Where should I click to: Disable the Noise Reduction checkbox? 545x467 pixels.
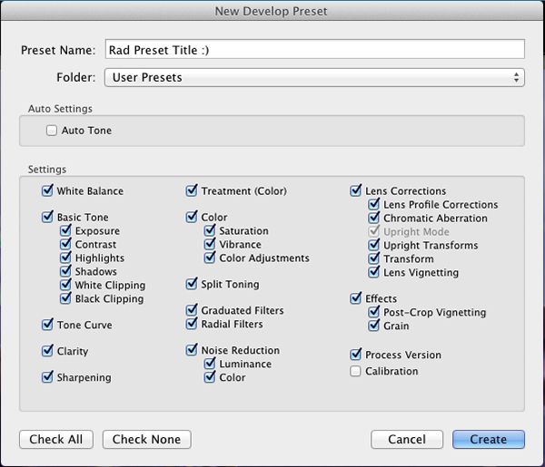192,350
